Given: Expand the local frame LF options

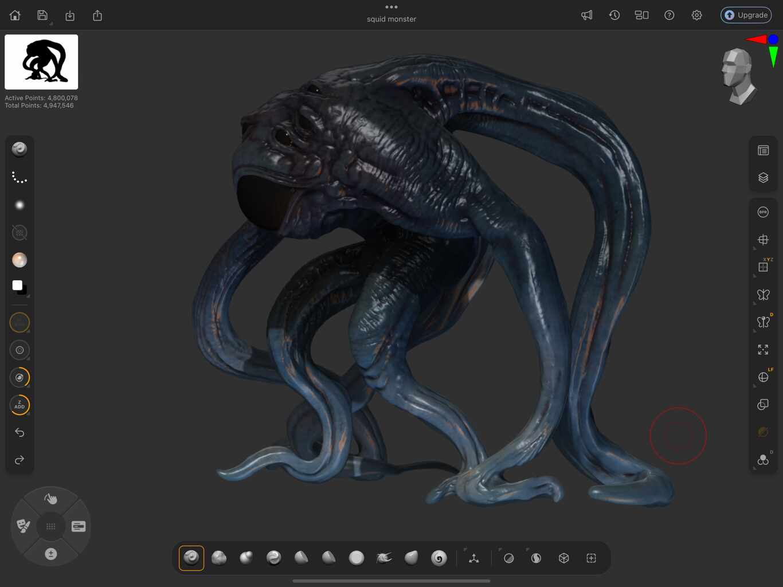Looking at the screenshot, I should (755, 385).
